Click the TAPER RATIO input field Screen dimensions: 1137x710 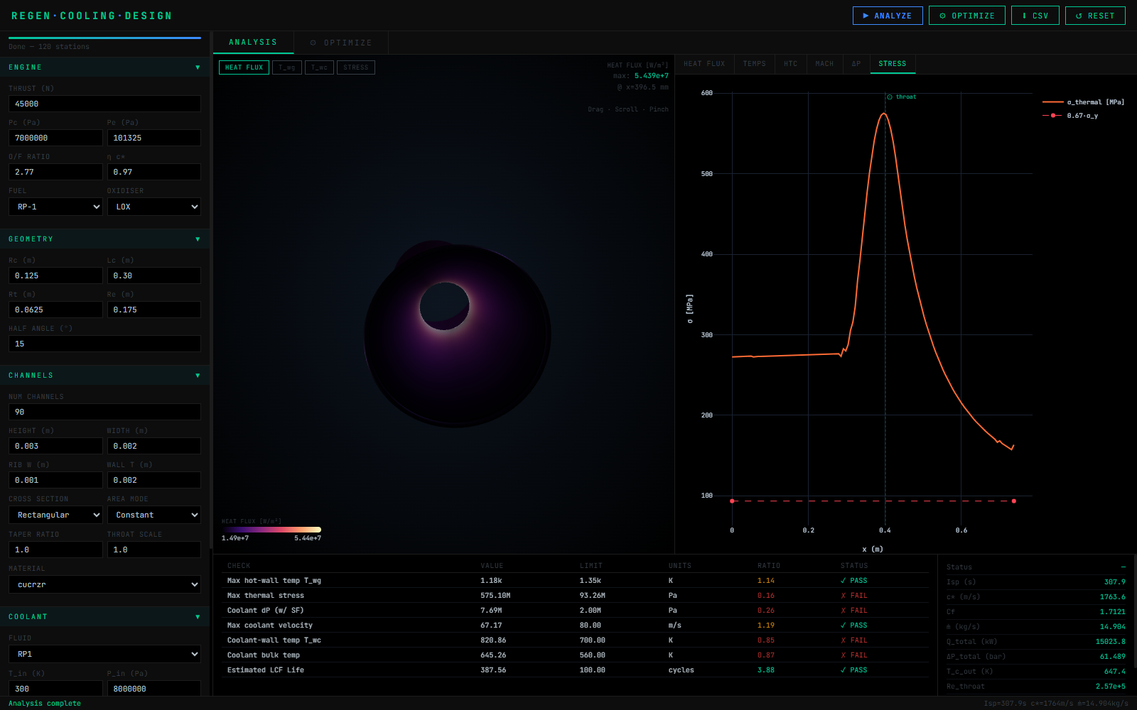click(x=55, y=550)
